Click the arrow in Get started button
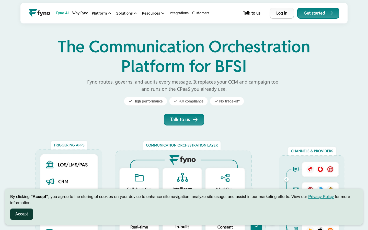368x230 pixels. click(x=330, y=13)
